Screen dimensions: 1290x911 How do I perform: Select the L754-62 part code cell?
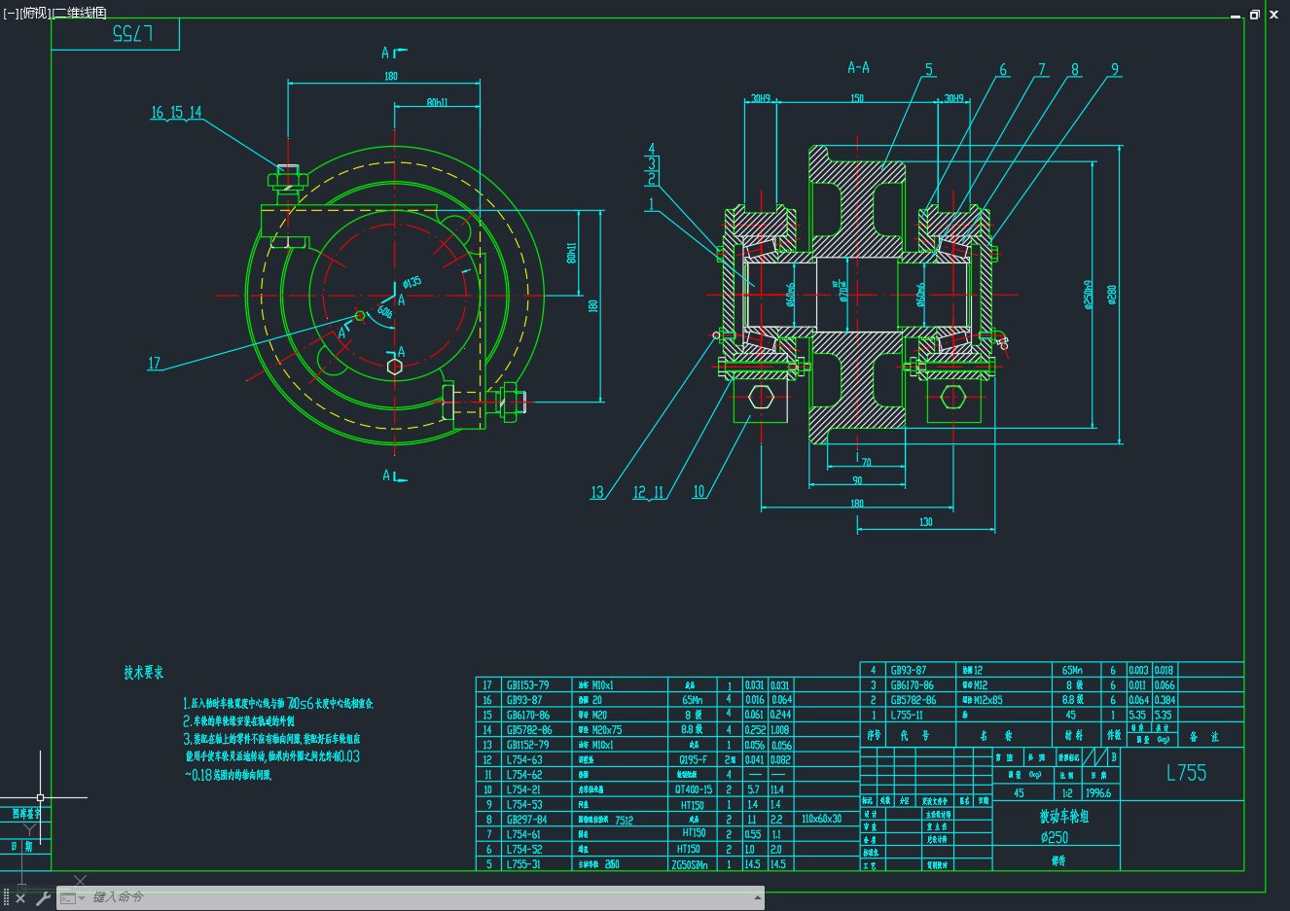point(524,775)
